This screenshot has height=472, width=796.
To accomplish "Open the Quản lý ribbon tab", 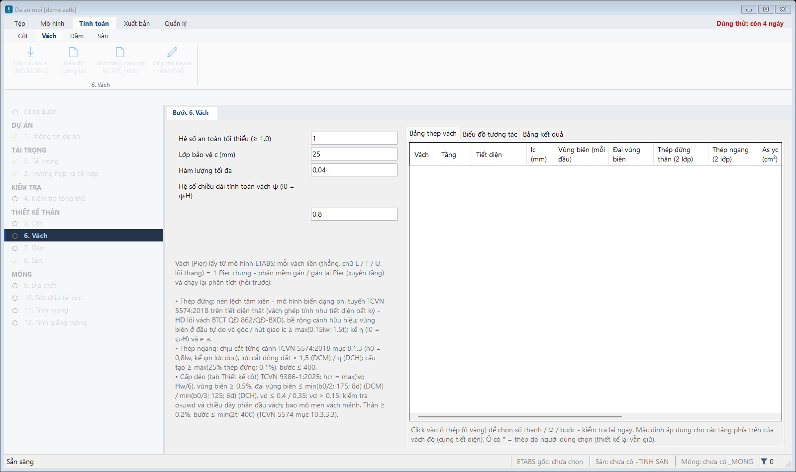I will 176,23.
